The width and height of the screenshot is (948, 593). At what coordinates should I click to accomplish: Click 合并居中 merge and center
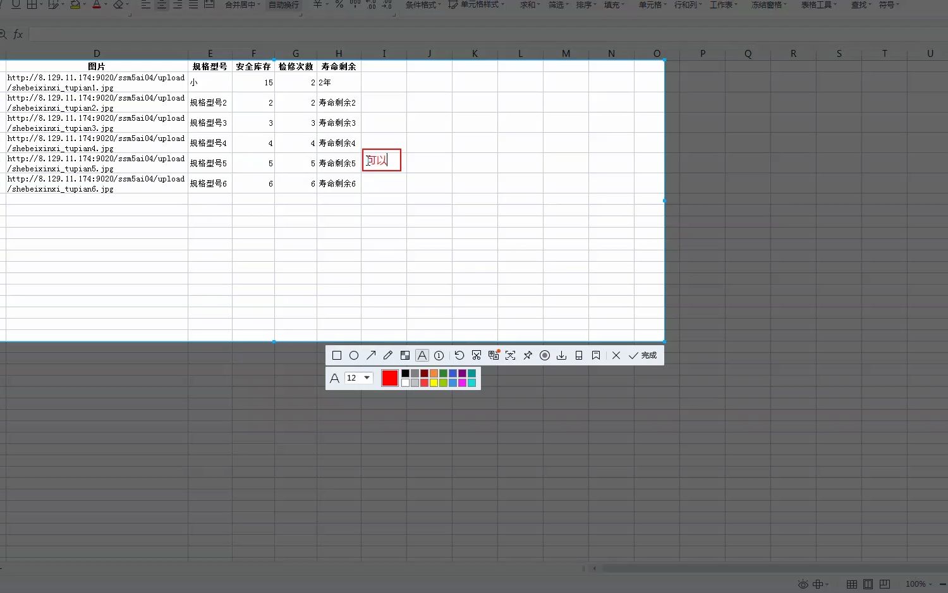coord(242,4)
